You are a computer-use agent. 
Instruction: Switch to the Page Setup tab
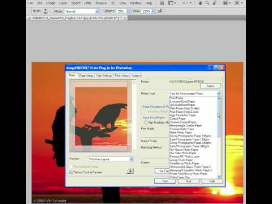86,75
